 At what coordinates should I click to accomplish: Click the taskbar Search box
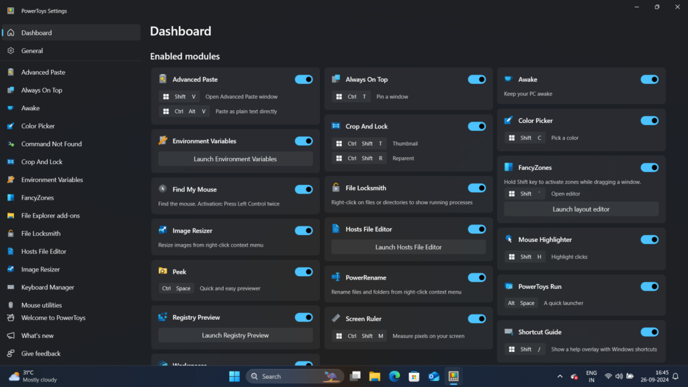[x=295, y=376]
